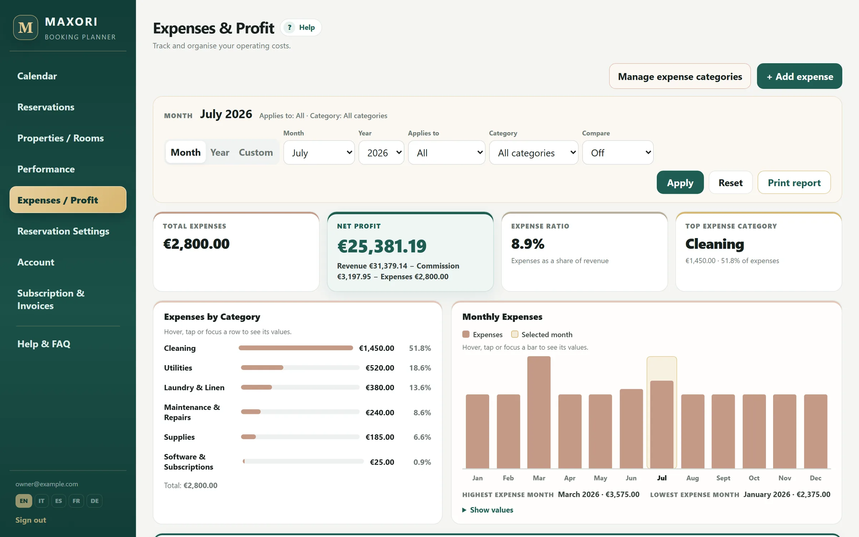Switch language to DE
The width and height of the screenshot is (859, 537).
(94, 501)
